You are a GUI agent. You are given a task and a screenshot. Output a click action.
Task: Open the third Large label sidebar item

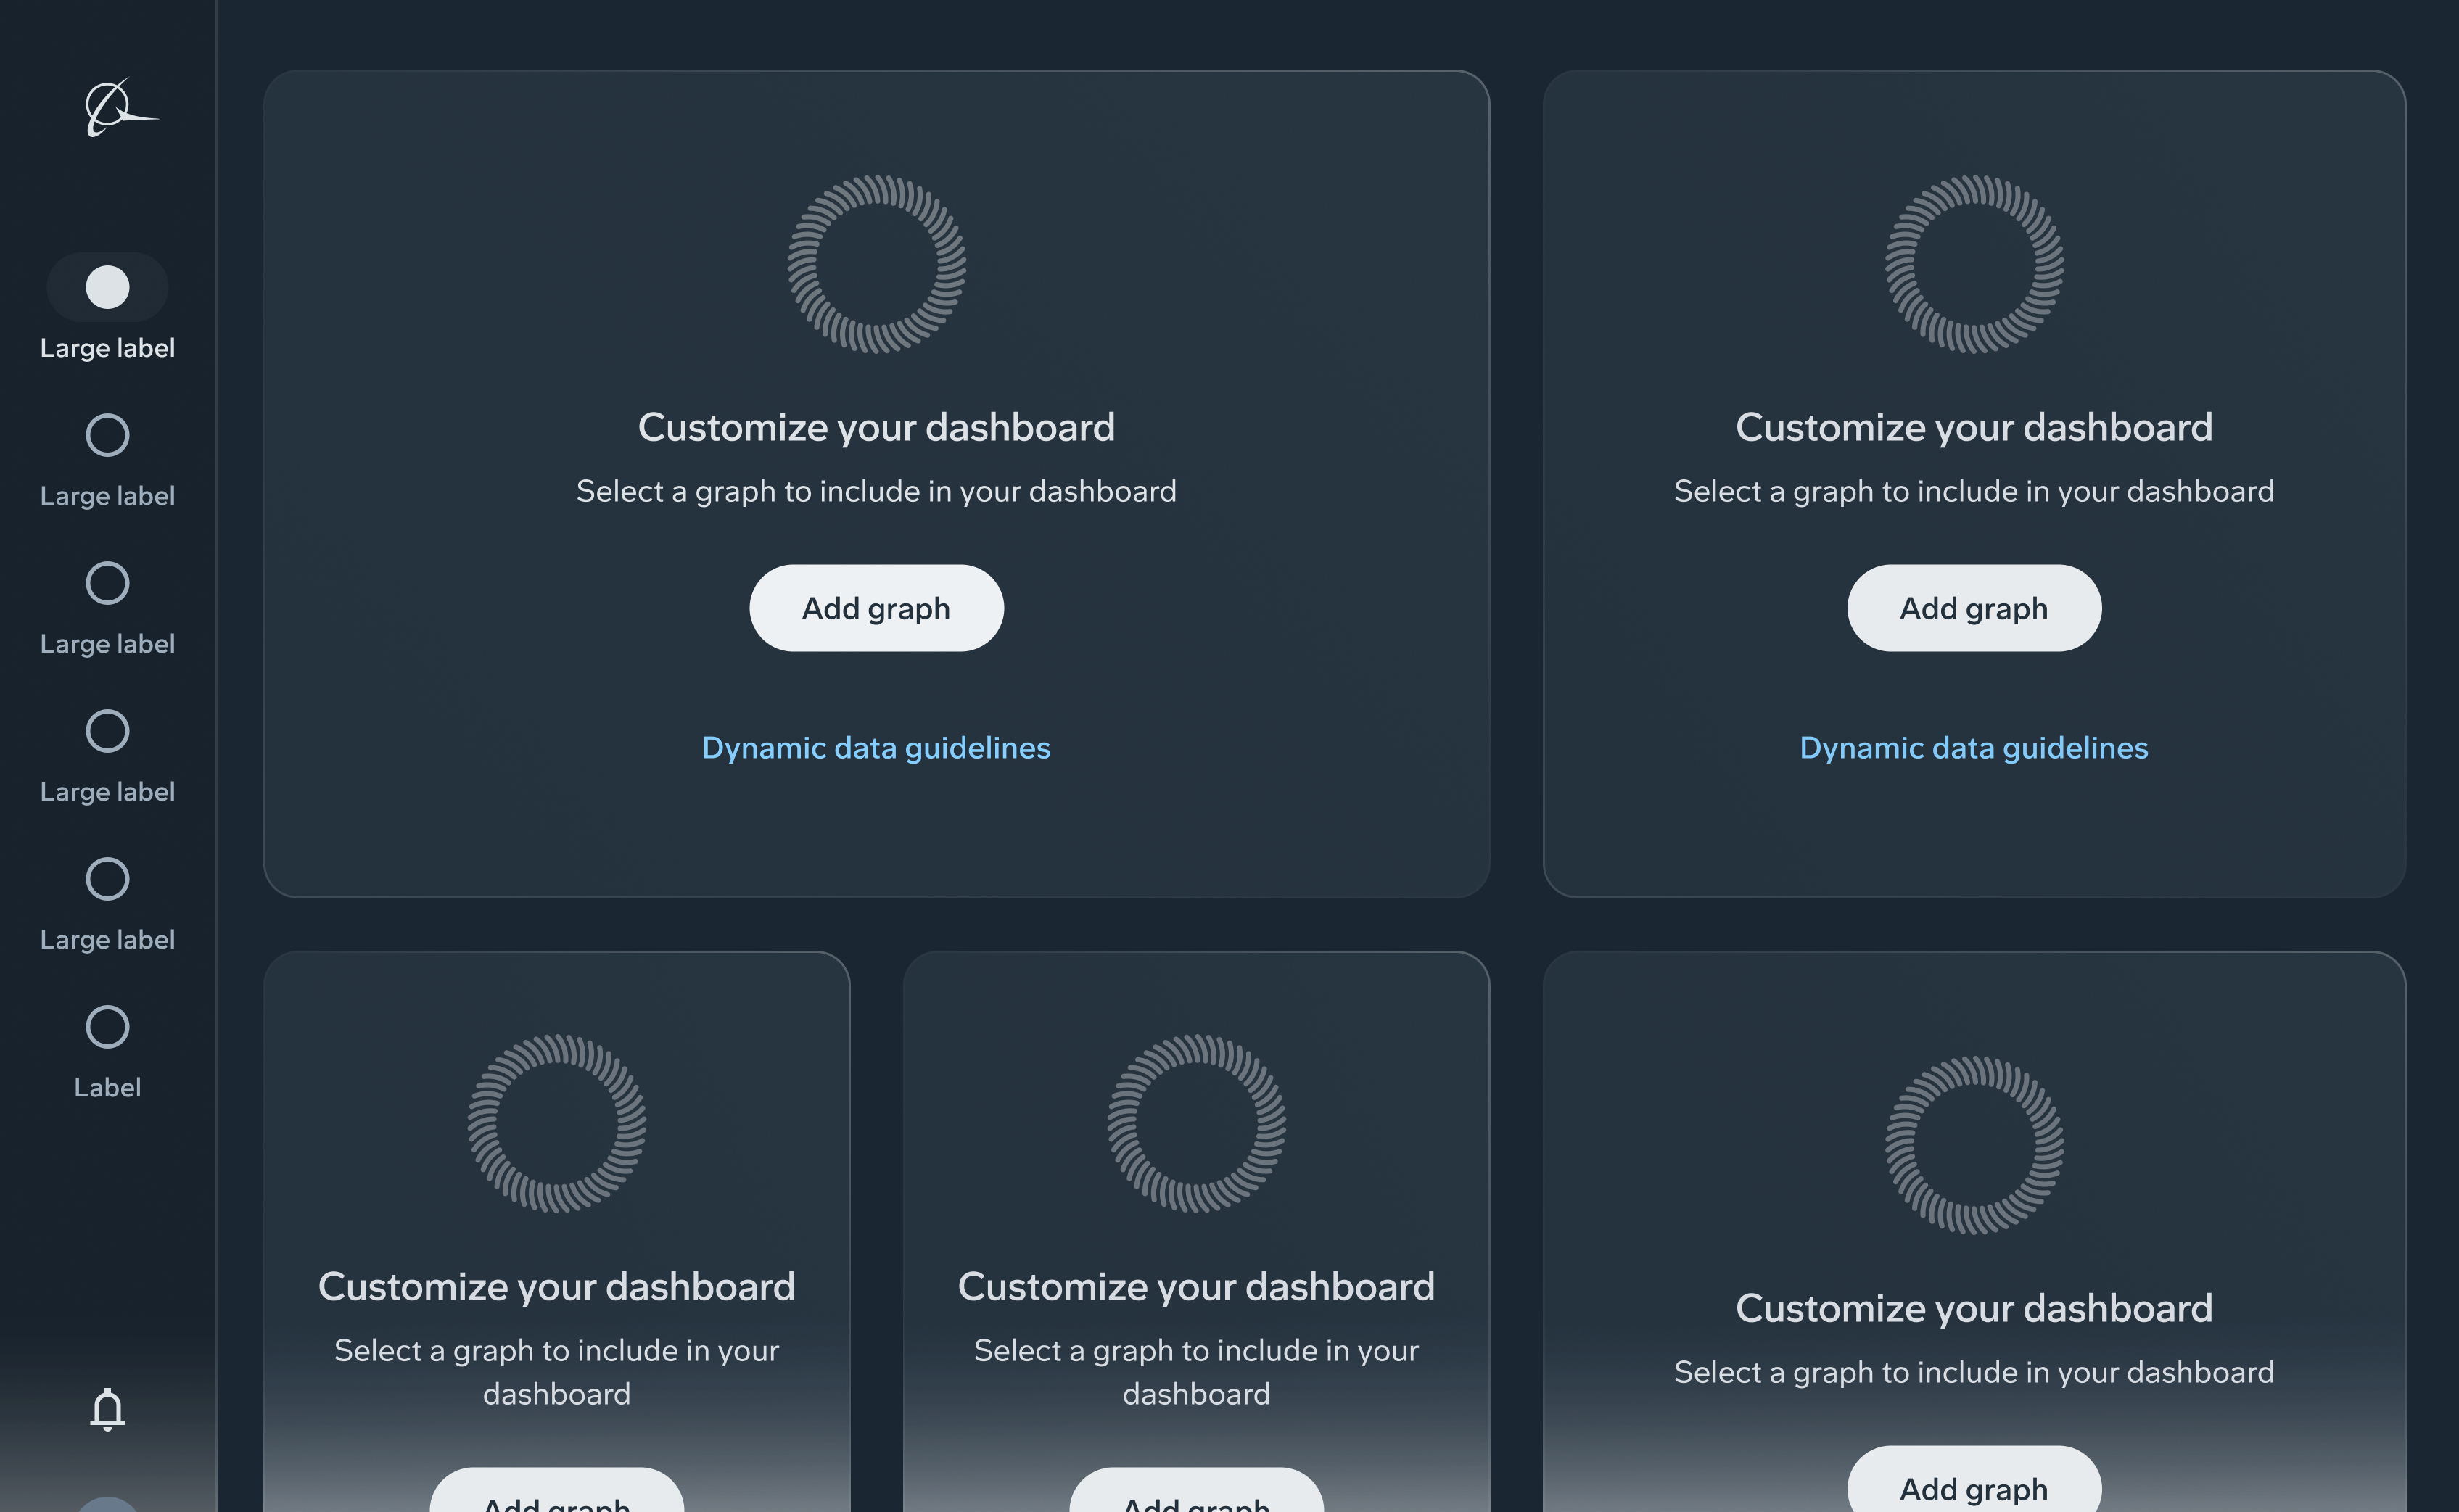(107, 584)
